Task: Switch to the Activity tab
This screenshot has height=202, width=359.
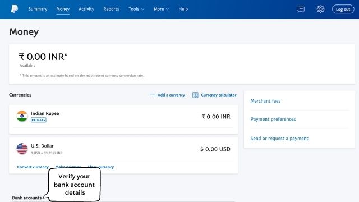Action: coord(86,9)
